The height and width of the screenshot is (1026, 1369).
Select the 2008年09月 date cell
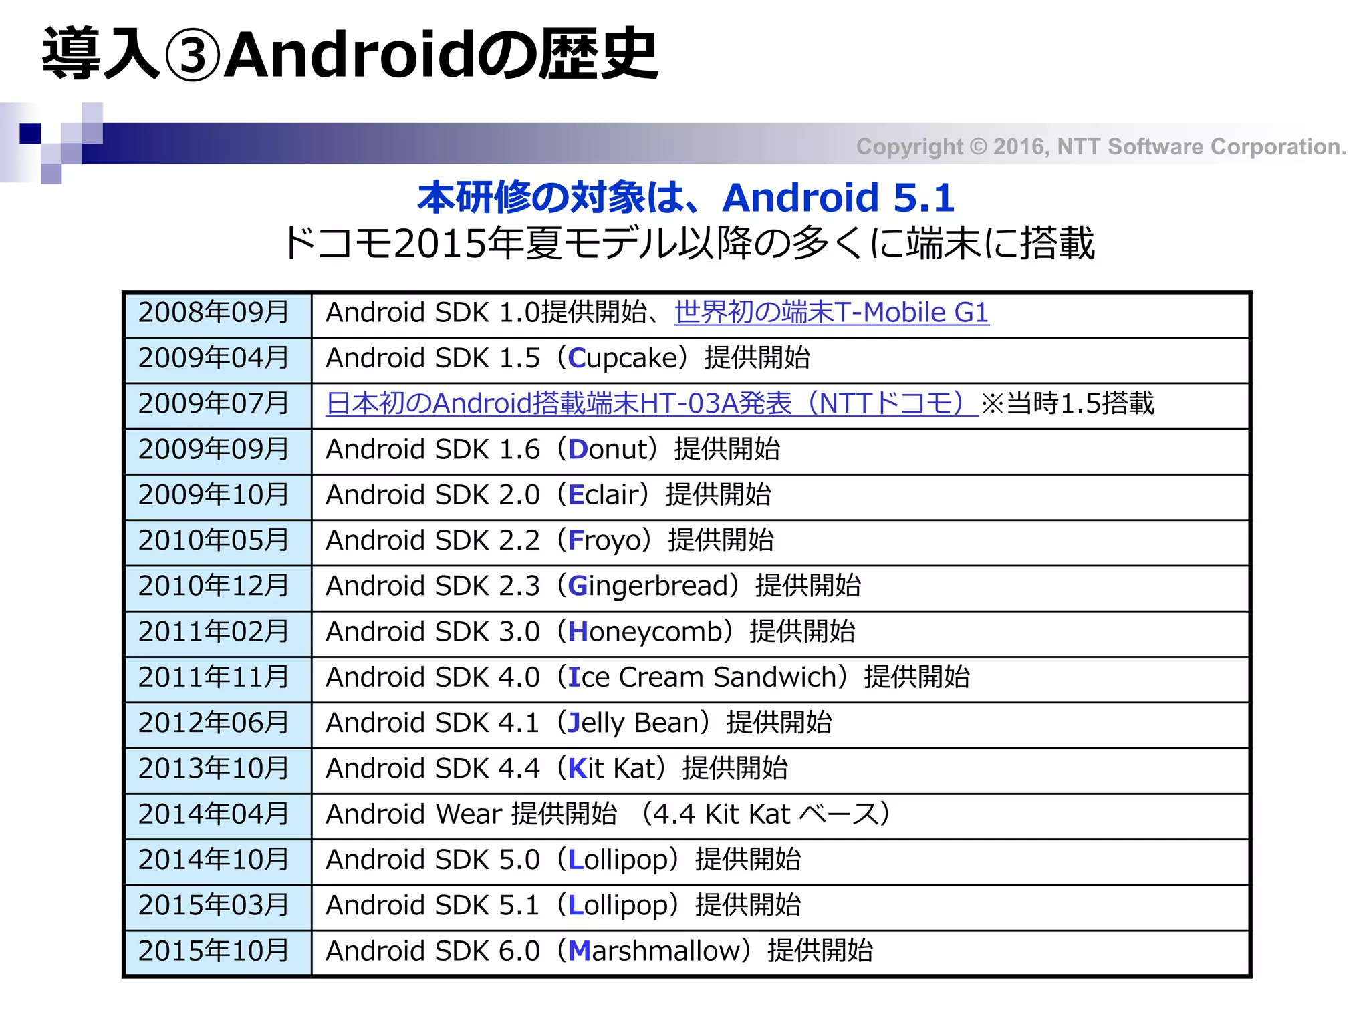(x=219, y=315)
